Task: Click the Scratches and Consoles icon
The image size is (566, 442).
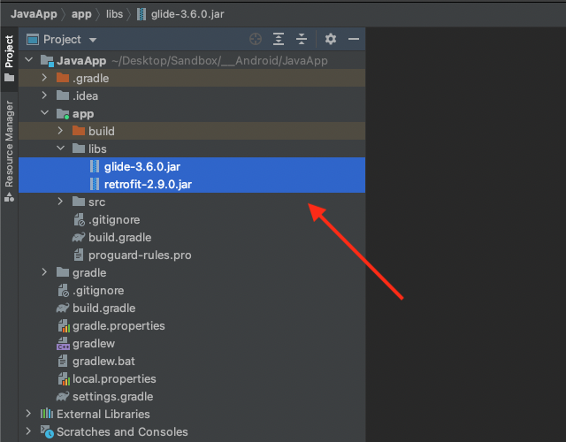Action: [x=47, y=431]
